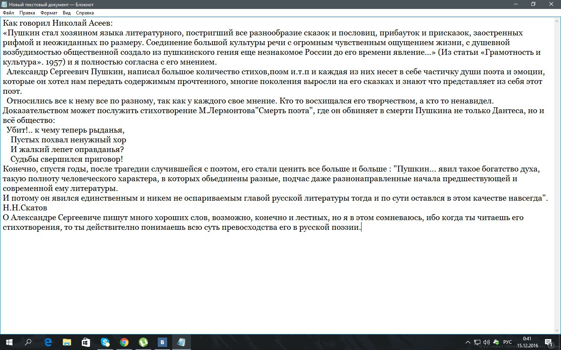Click the Notepad taskbar button
Screen dimensions: 561x350
click(182, 342)
